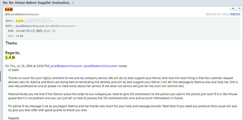Screen dimensions: 243x120
Task: Click the email subject title text
Action: pyautogui.click(x=36, y=3)
